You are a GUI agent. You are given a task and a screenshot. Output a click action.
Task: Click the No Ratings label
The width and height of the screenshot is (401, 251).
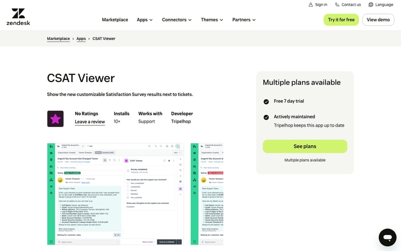coord(86,114)
